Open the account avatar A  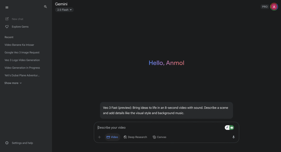(x=274, y=7)
